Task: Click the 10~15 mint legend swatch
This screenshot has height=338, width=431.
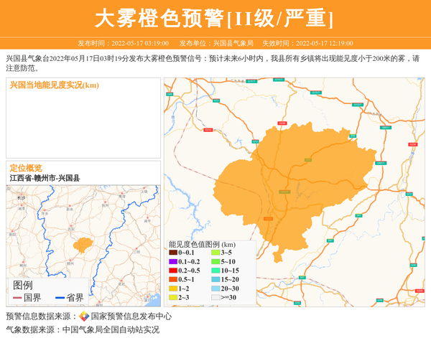Action: pos(215,271)
